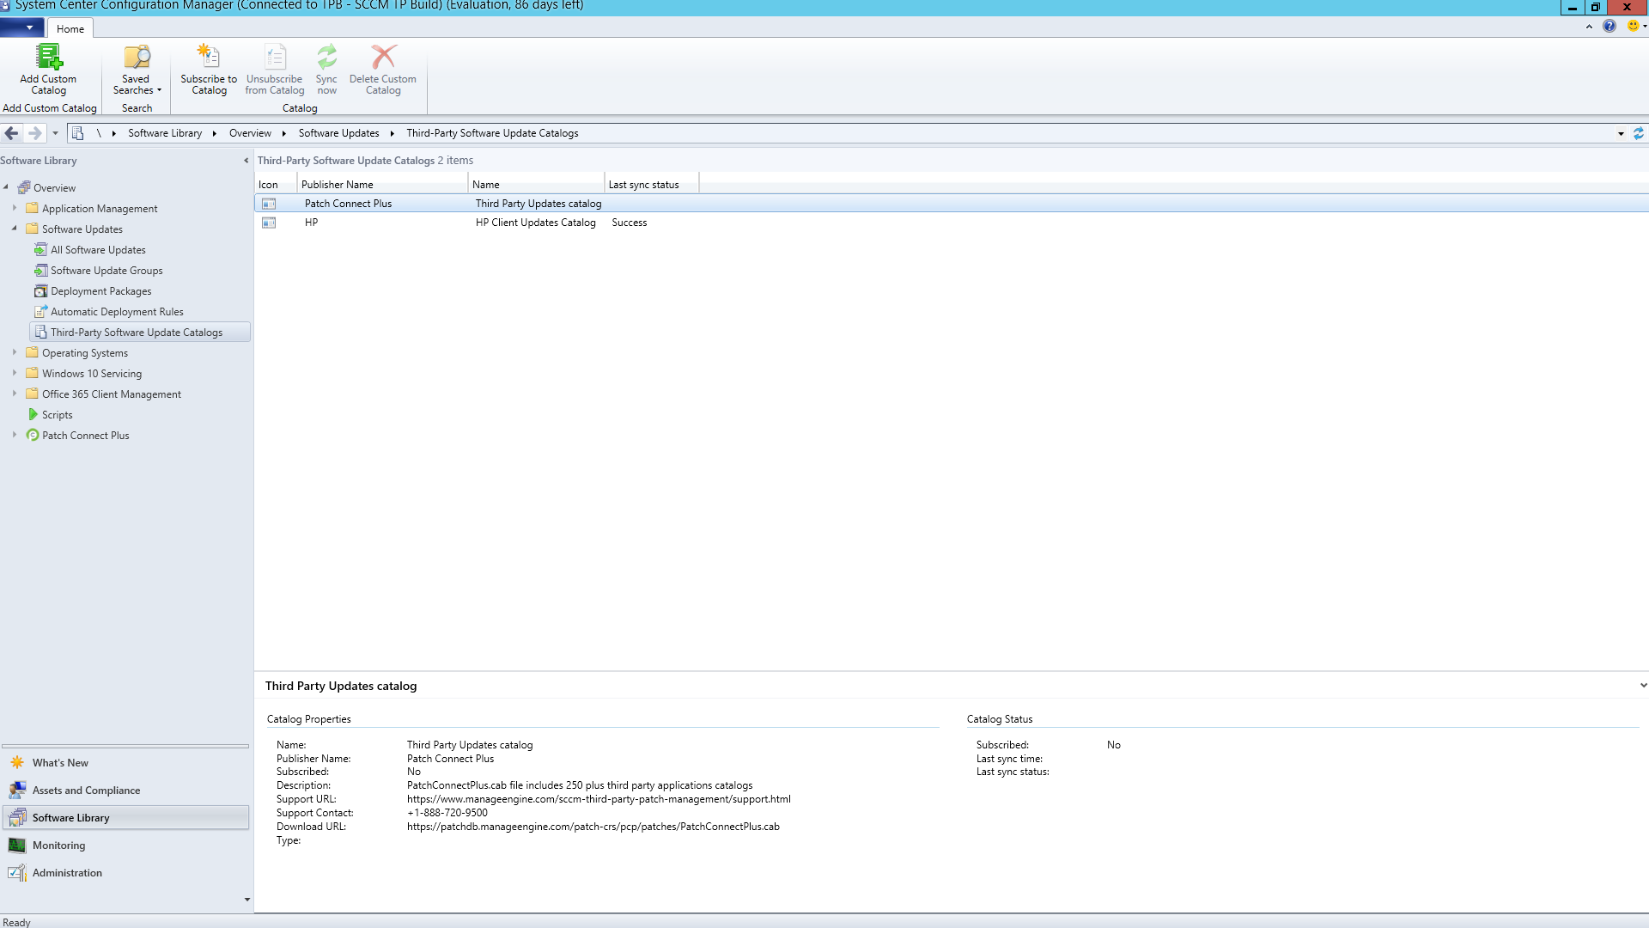1649x928 pixels.
Task: Select the HP Client Updates Catalog row
Action: (x=535, y=223)
